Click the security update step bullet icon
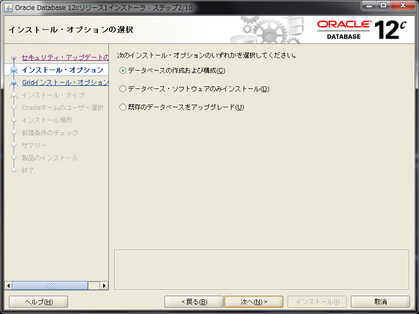This screenshot has height=314, width=419. coord(14,58)
